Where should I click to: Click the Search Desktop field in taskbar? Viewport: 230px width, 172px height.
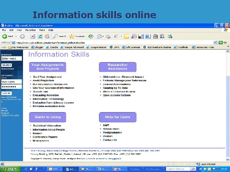[x=178, y=169]
